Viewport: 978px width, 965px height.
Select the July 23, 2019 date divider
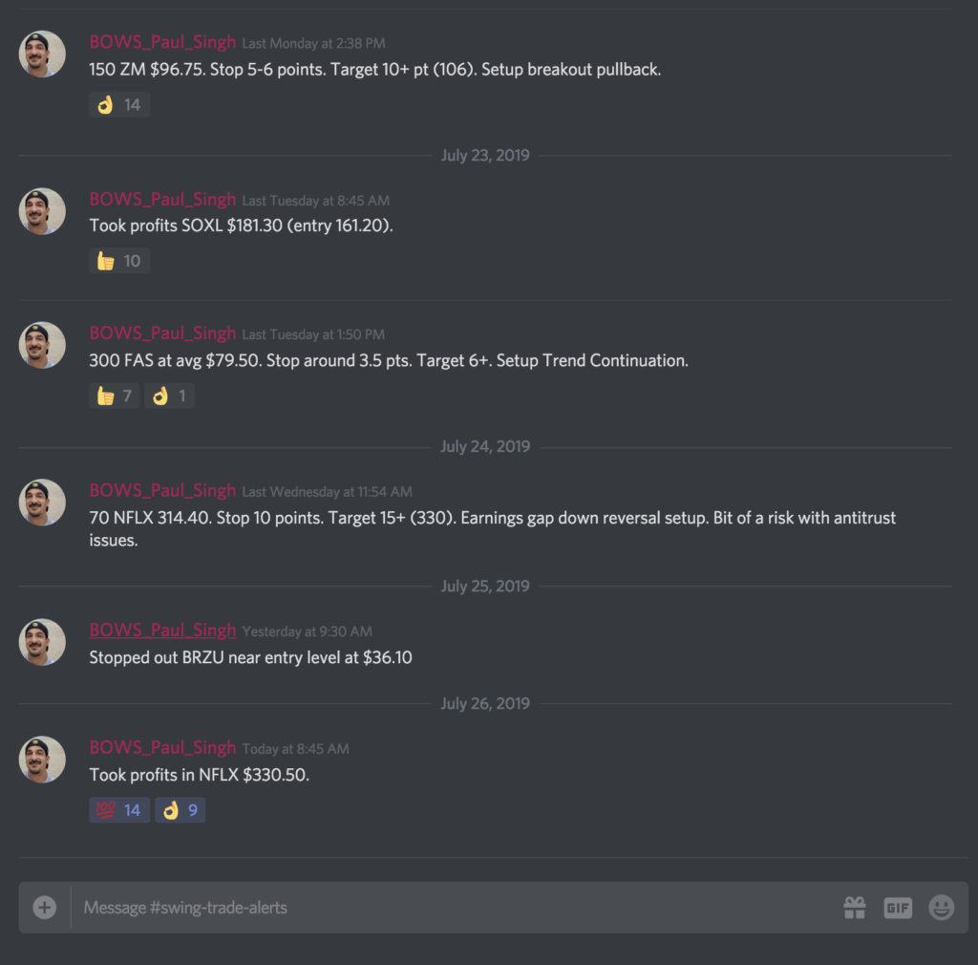[x=485, y=155]
